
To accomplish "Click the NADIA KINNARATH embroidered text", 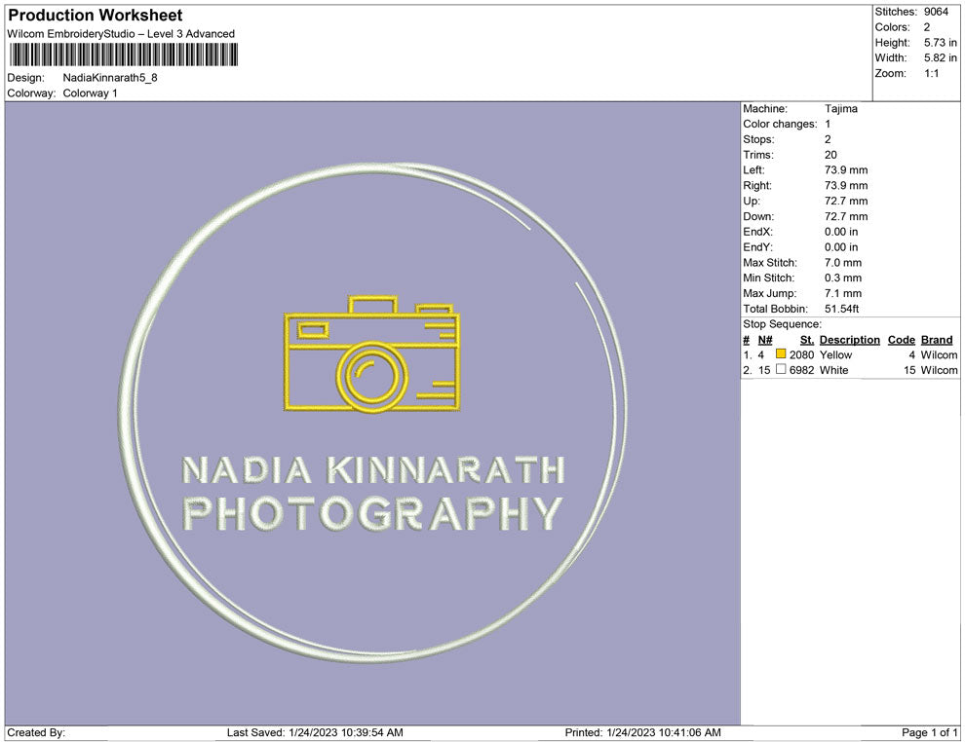I will [373, 471].
